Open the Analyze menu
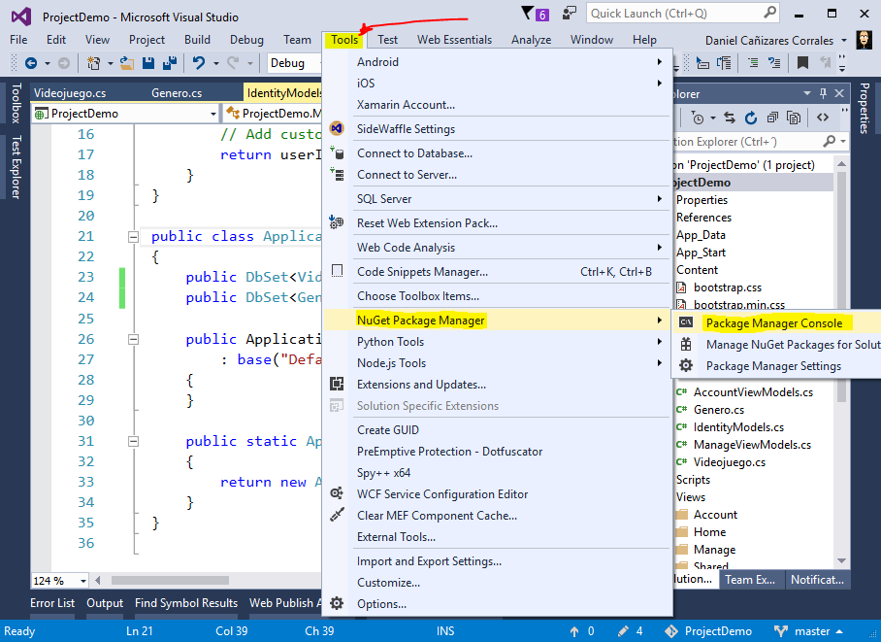The width and height of the screenshot is (881, 642). click(x=531, y=40)
